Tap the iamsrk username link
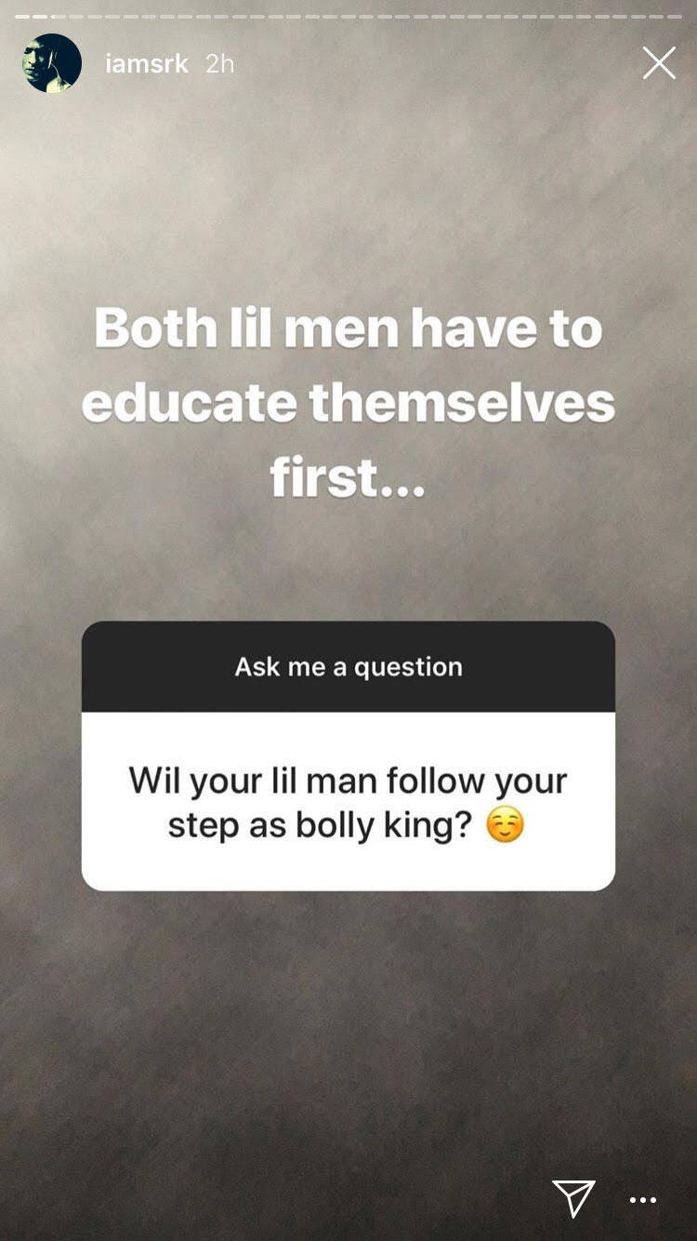 click(147, 63)
